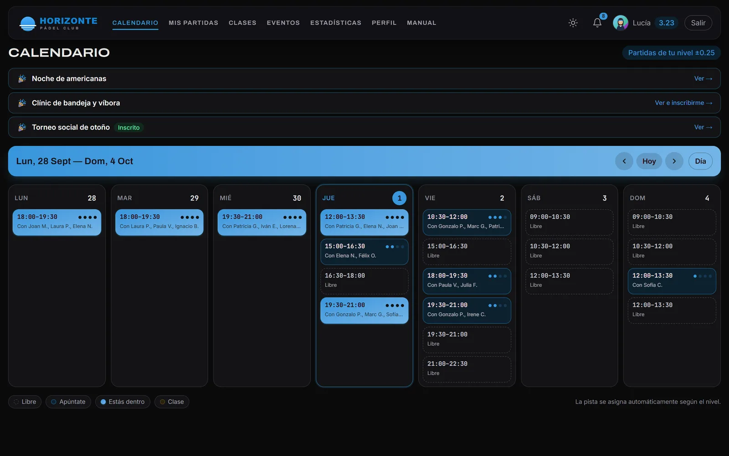Jump to today with Hoy button

point(649,161)
